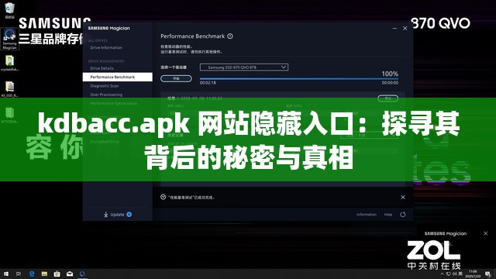Close the Samsung Magician window

[405, 29]
